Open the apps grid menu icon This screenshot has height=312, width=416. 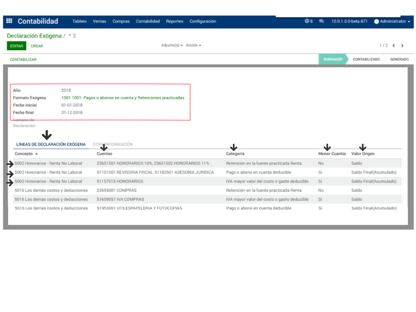point(9,21)
